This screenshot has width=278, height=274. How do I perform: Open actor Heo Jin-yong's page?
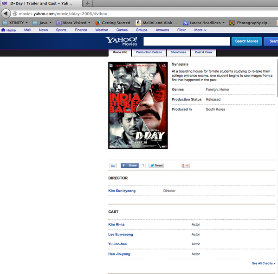(119, 254)
